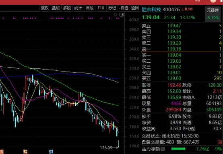Select the 多股 multi-stock view

67,8
